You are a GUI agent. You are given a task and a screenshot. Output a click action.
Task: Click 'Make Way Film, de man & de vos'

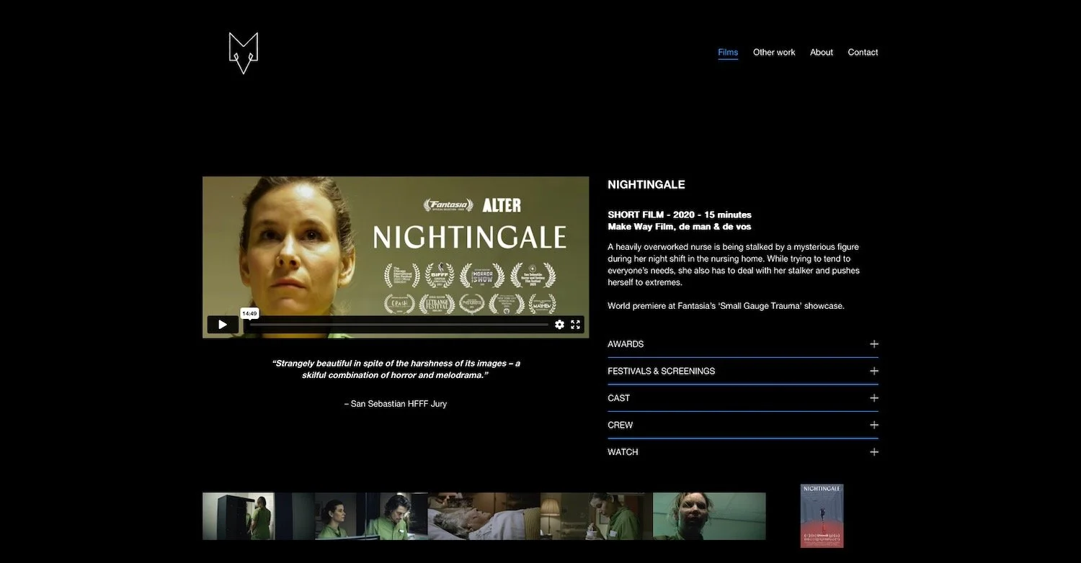pos(680,227)
